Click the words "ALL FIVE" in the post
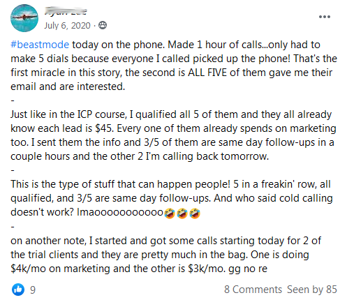 point(207,73)
